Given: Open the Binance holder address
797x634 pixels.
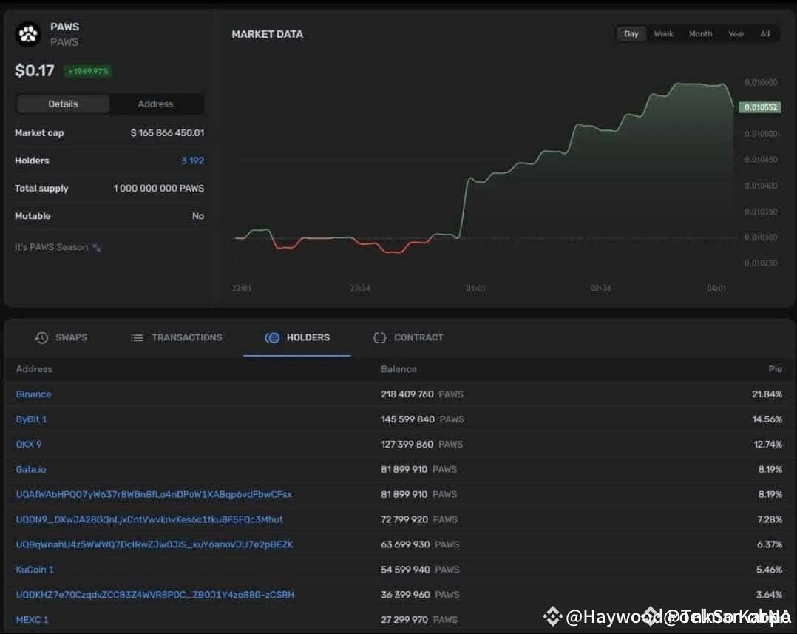Looking at the screenshot, I should (33, 394).
